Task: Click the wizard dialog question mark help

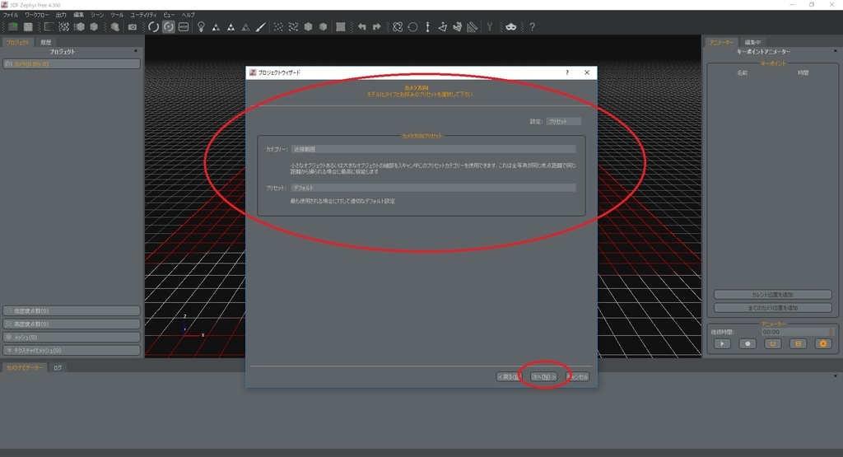Action: pos(566,72)
